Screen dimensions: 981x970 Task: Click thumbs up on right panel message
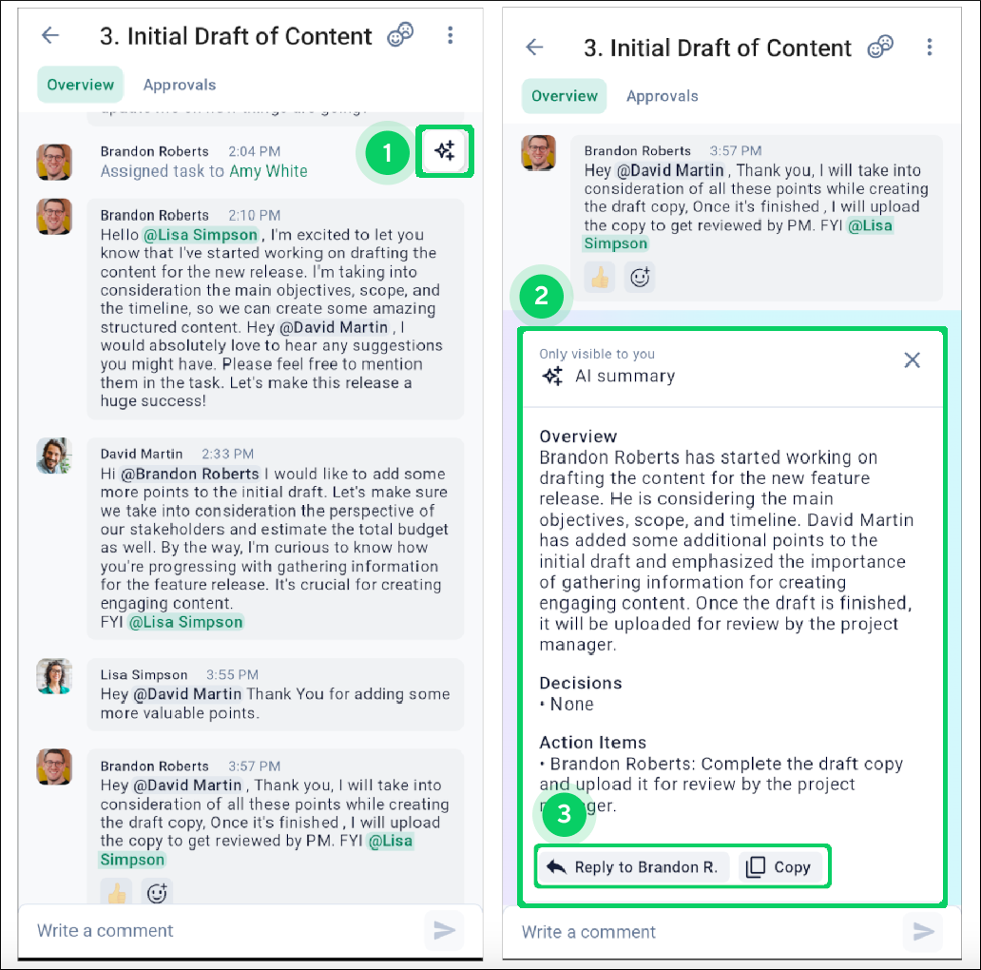coord(600,277)
